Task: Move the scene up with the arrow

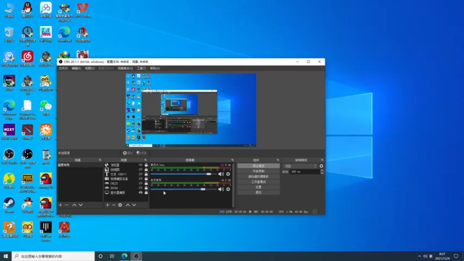Action: [x=74, y=205]
